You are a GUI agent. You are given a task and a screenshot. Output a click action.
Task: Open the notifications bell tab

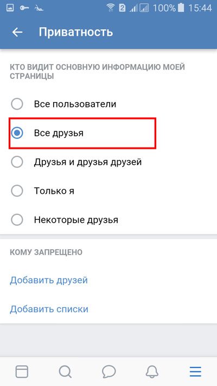(x=152, y=371)
